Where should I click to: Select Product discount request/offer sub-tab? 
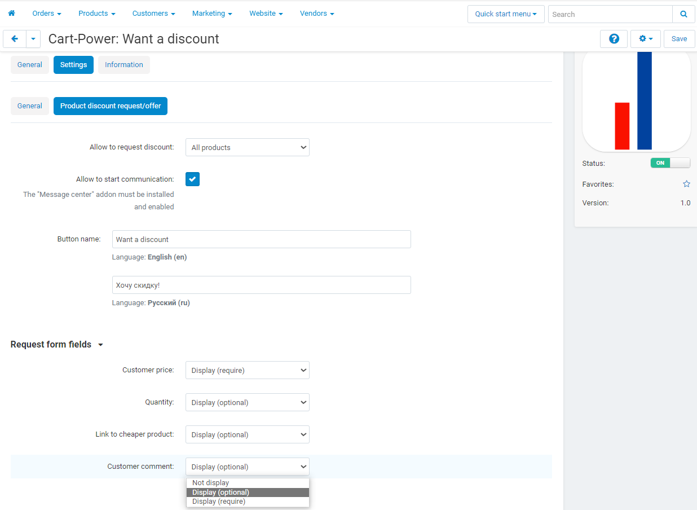111,106
